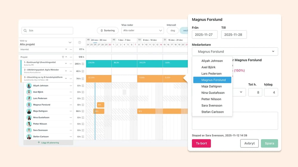Select Lars Pedersen in the dropdown list
Image resolution: width=298 pixels, height=167 pixels.
tap(211, 74)
